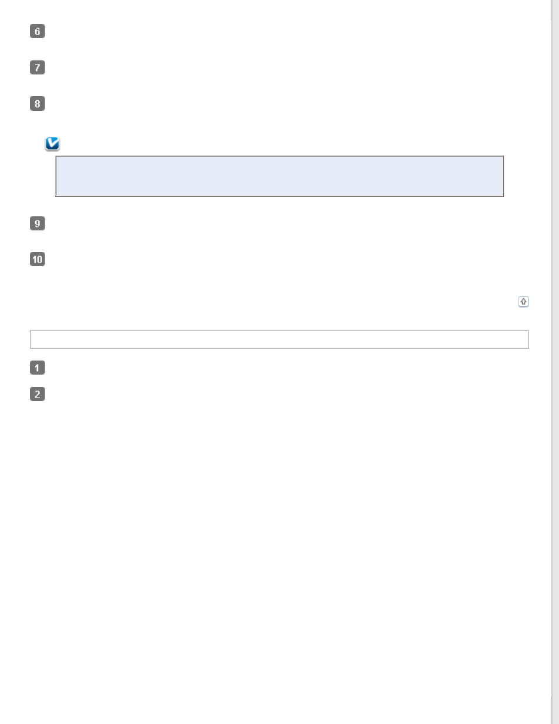This screenshot has width=559, height=724.
Task: Click the empty section heading bar
Action: coord(279,339)
